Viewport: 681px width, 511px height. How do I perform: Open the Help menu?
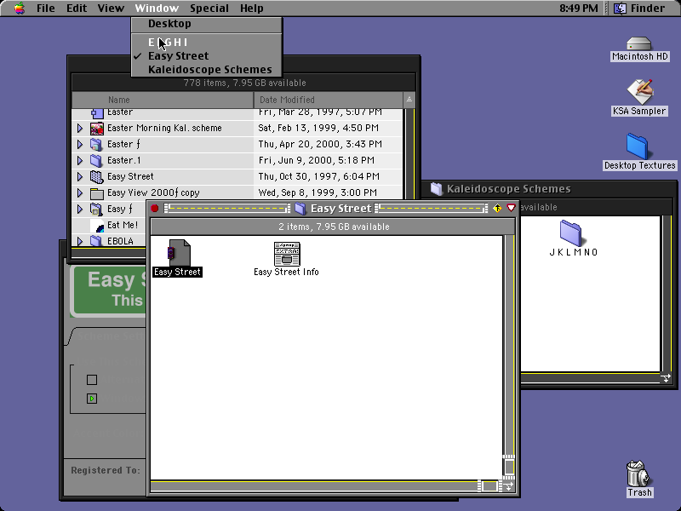click(x=251, y=8)
